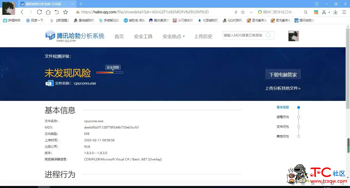Click the lightning speed-mode icon in address bar

(236, 12)
